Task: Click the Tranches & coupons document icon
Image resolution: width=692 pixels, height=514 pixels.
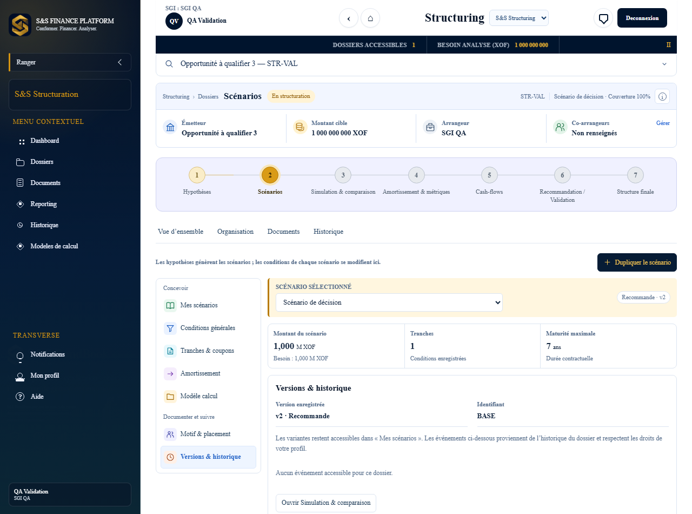Action: [170, 351]
